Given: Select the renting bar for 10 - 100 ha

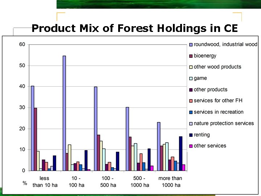Looking at the screenshot, I should (x=86, y=160).
